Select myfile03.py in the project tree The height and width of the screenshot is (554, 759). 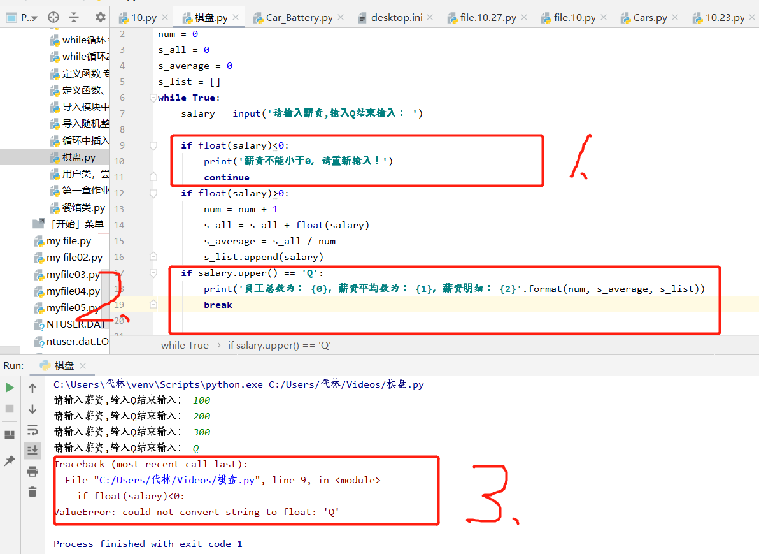(x=67, y=275)
